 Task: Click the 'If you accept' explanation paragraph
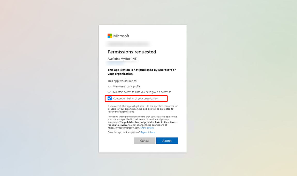(x=142, y=109)
